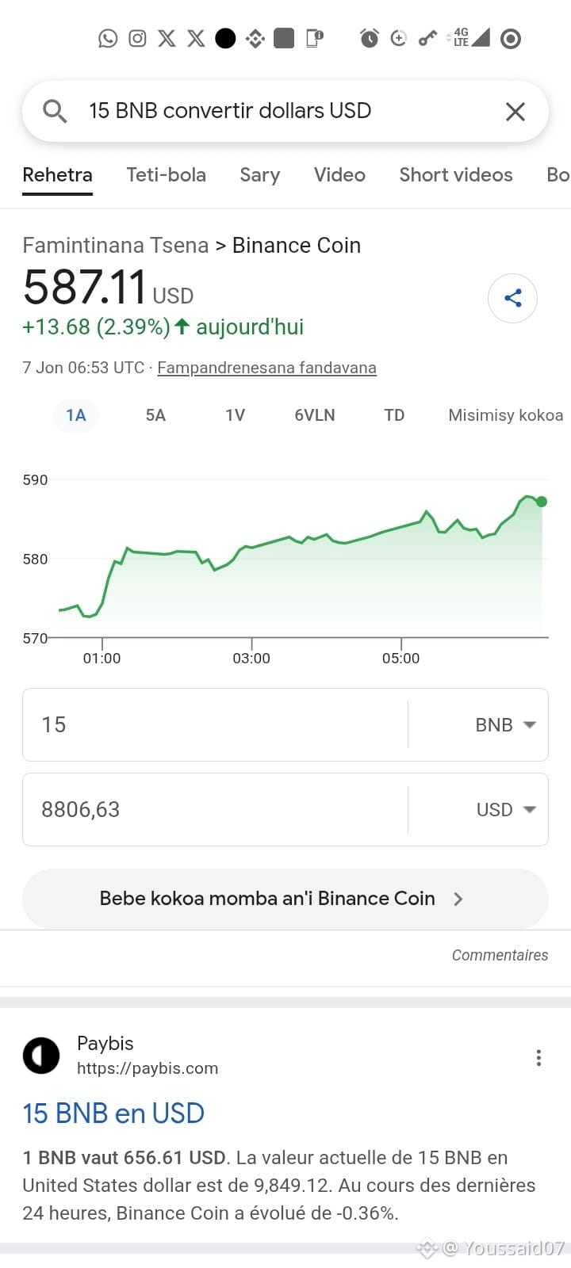This screenshot has width=571, height=1268.
Task: Select the 5A chart range
Action: [155, 415]
